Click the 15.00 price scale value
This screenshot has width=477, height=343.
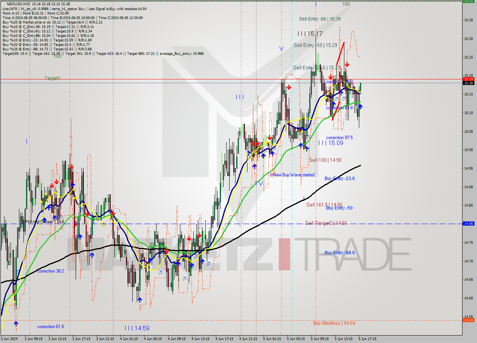click(468, 150)
